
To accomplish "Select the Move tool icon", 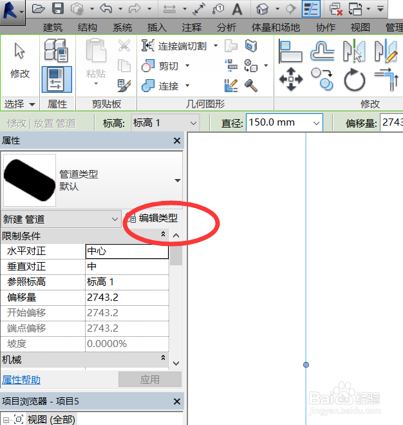I will pos(291,79).
